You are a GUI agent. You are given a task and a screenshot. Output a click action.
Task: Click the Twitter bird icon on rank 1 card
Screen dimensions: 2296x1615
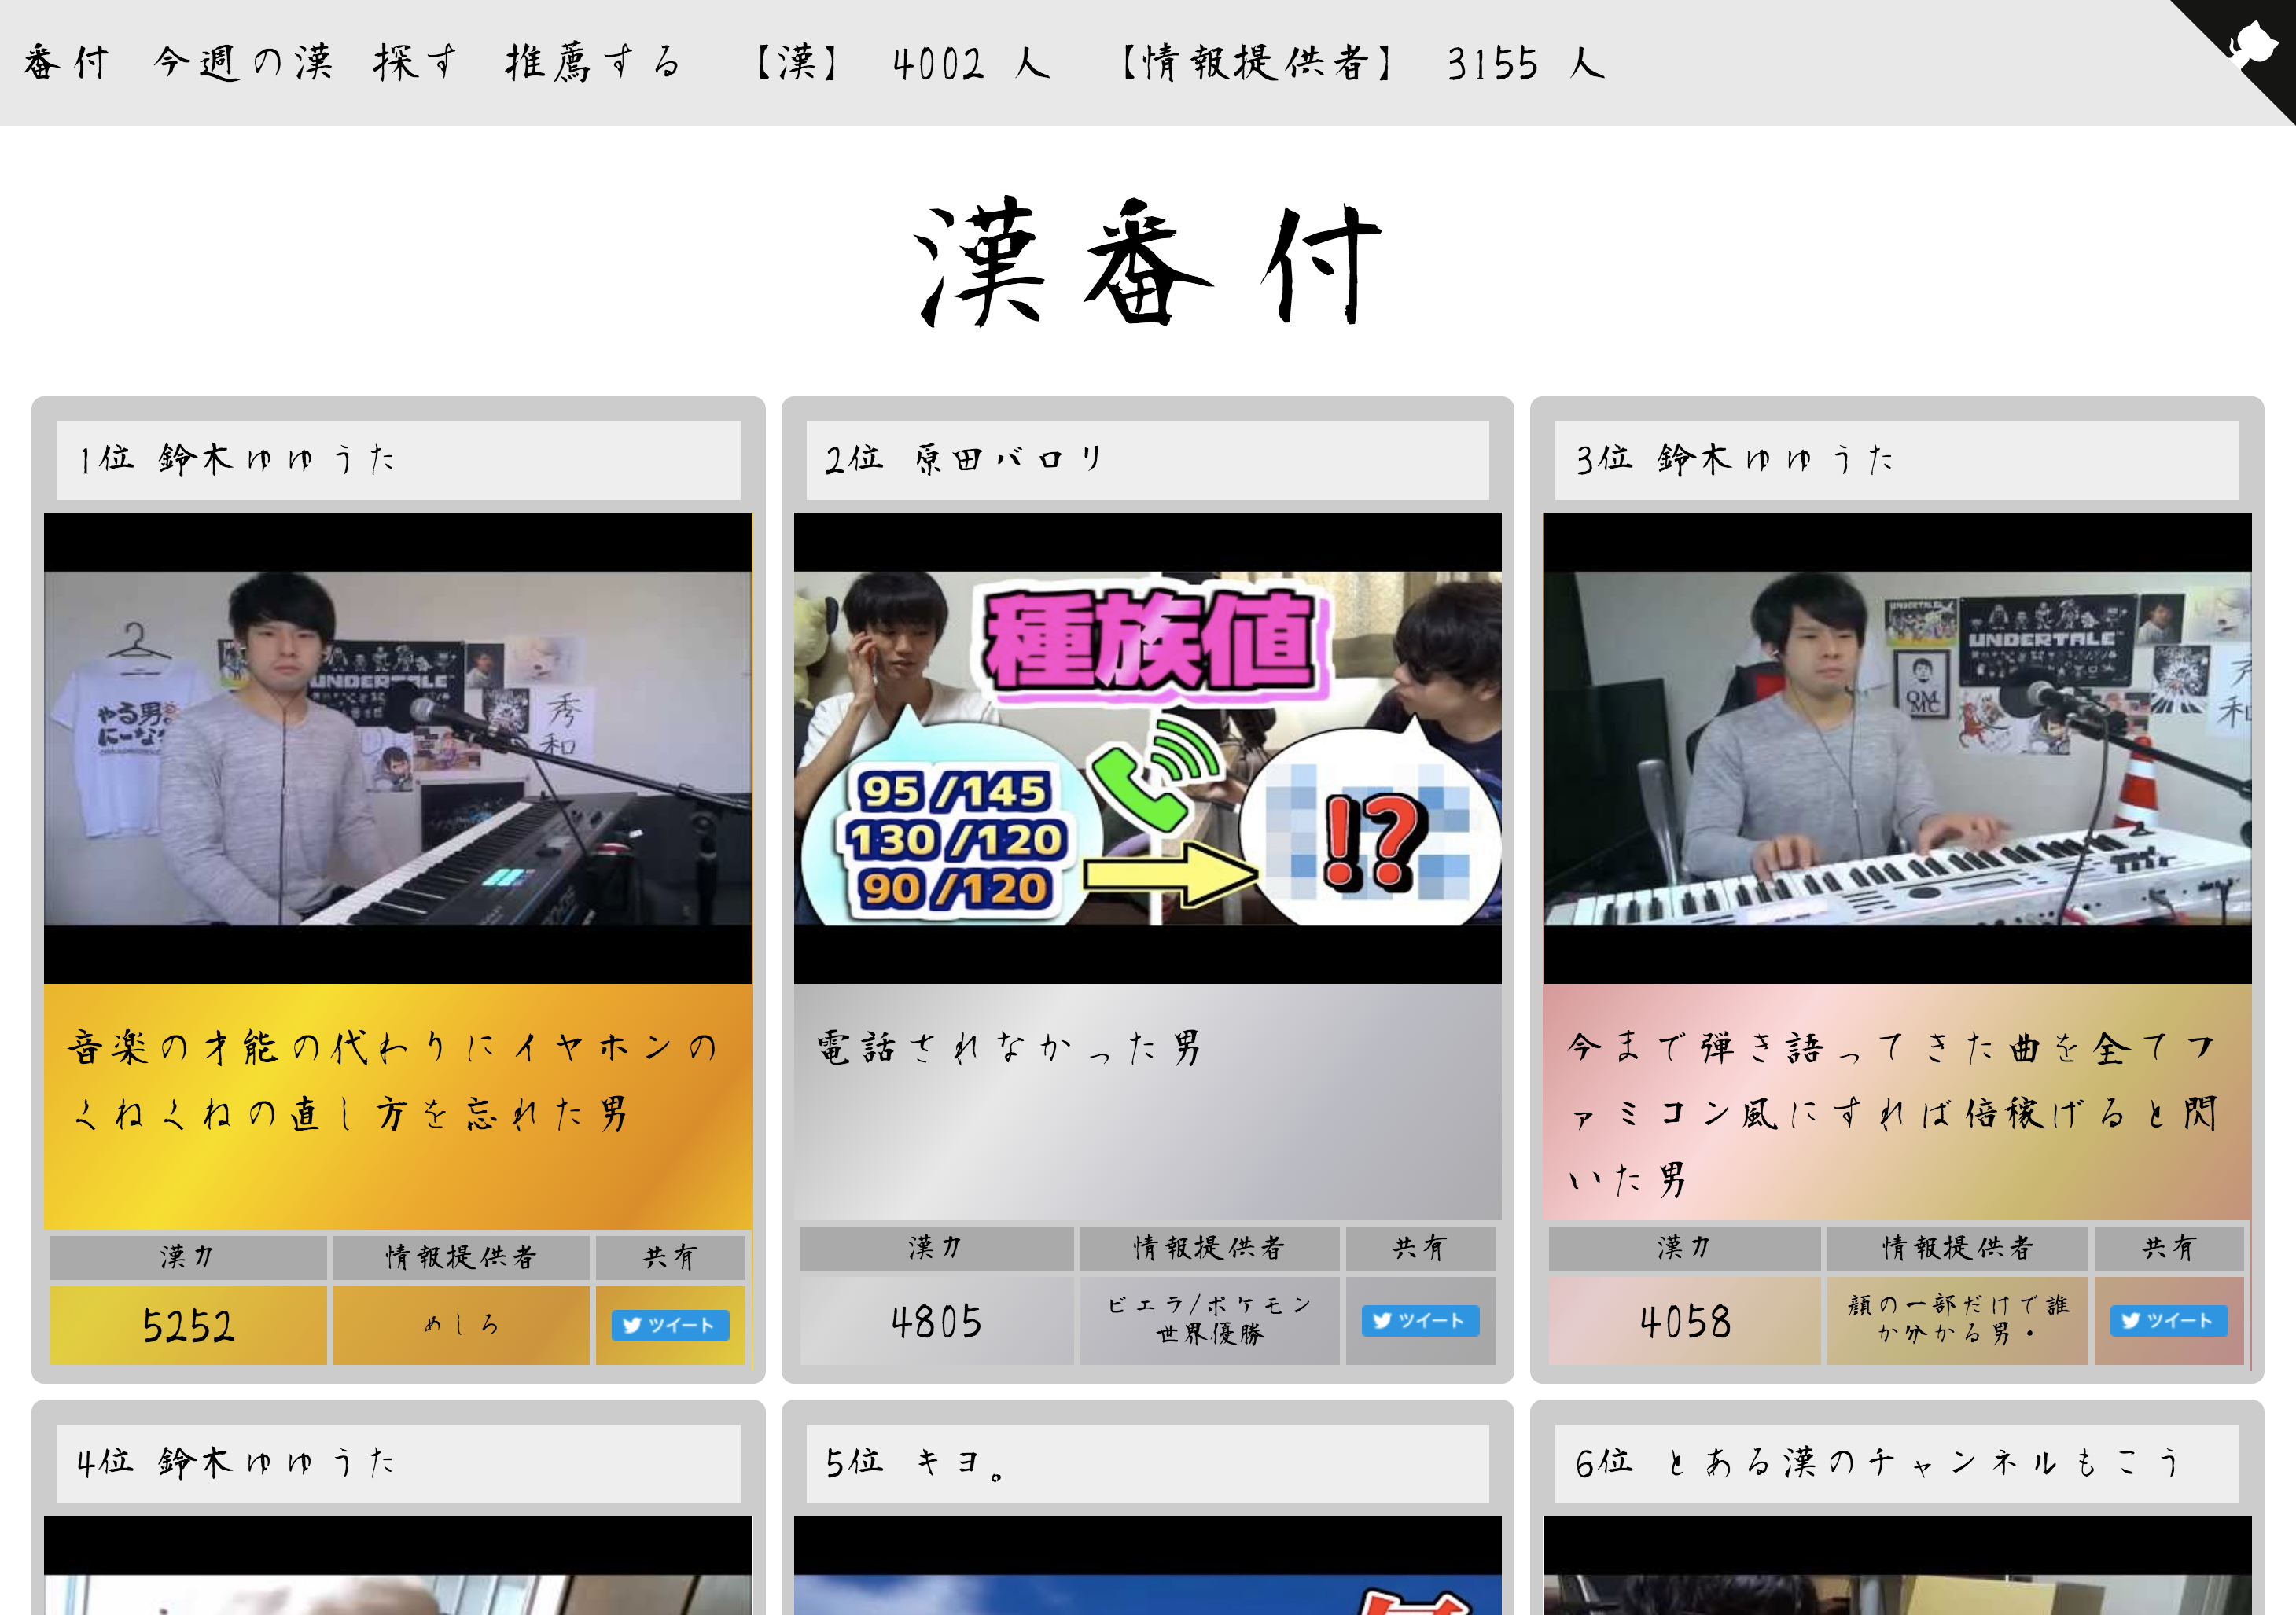tap(631, 1326)
